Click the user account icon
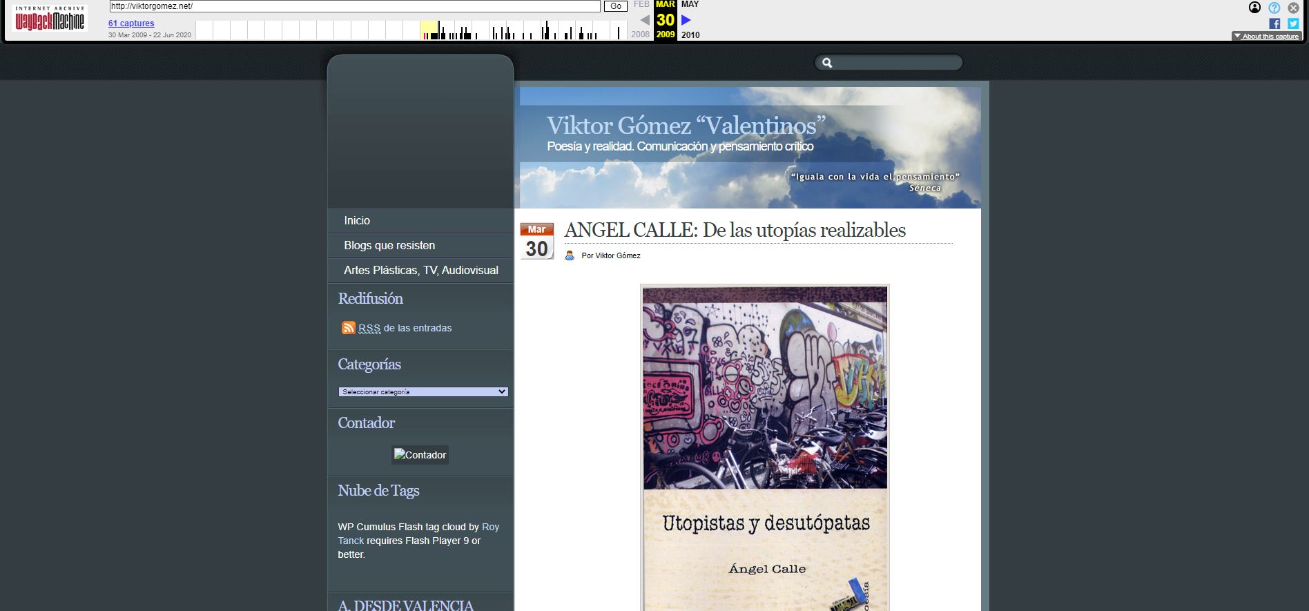The height and width of the screenshot is (611, 1309). pos(1254,8)
